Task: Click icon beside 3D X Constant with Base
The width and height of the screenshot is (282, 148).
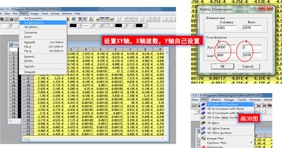Action: 203,109
